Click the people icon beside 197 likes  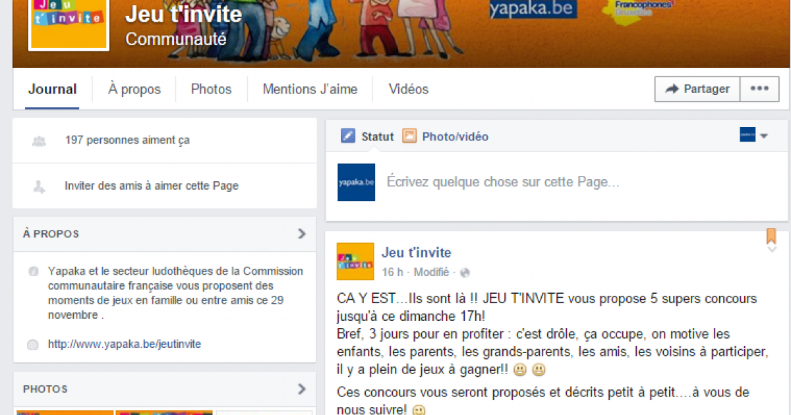point(39,140)
